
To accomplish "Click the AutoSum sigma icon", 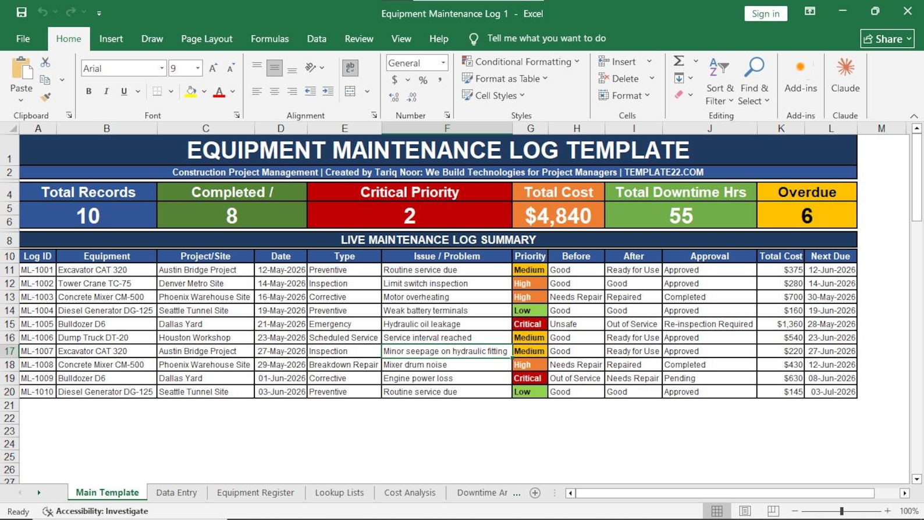I will coord(678,61).
